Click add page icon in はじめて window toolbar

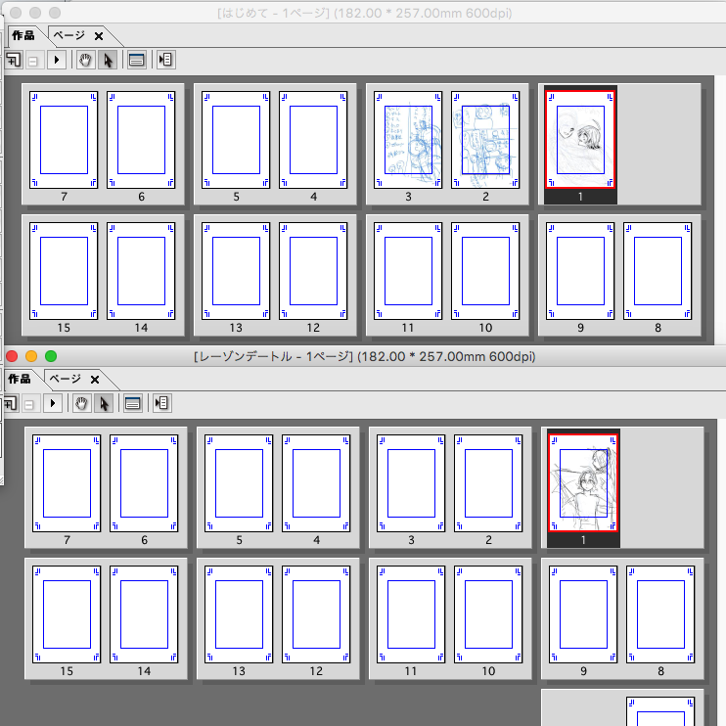point(14,61)
